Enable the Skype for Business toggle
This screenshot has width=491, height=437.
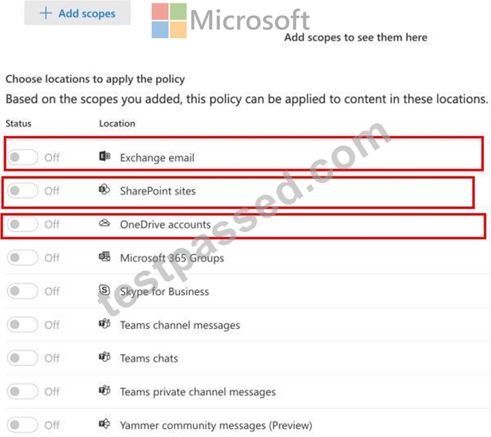22,291
